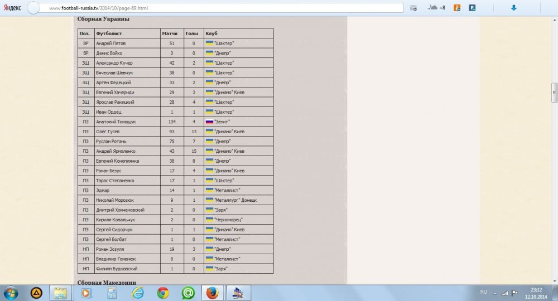Select player name Вячеслав Шевчук
This screenshot has height=301, width=558.
114,72
